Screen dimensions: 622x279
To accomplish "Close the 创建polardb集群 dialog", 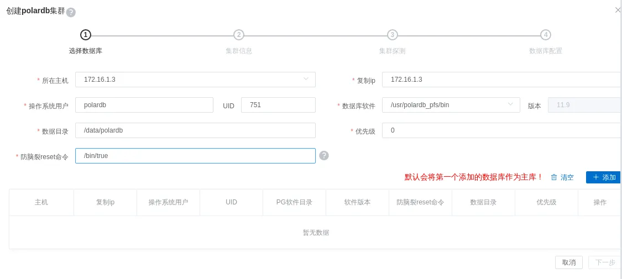I will 618,9.
